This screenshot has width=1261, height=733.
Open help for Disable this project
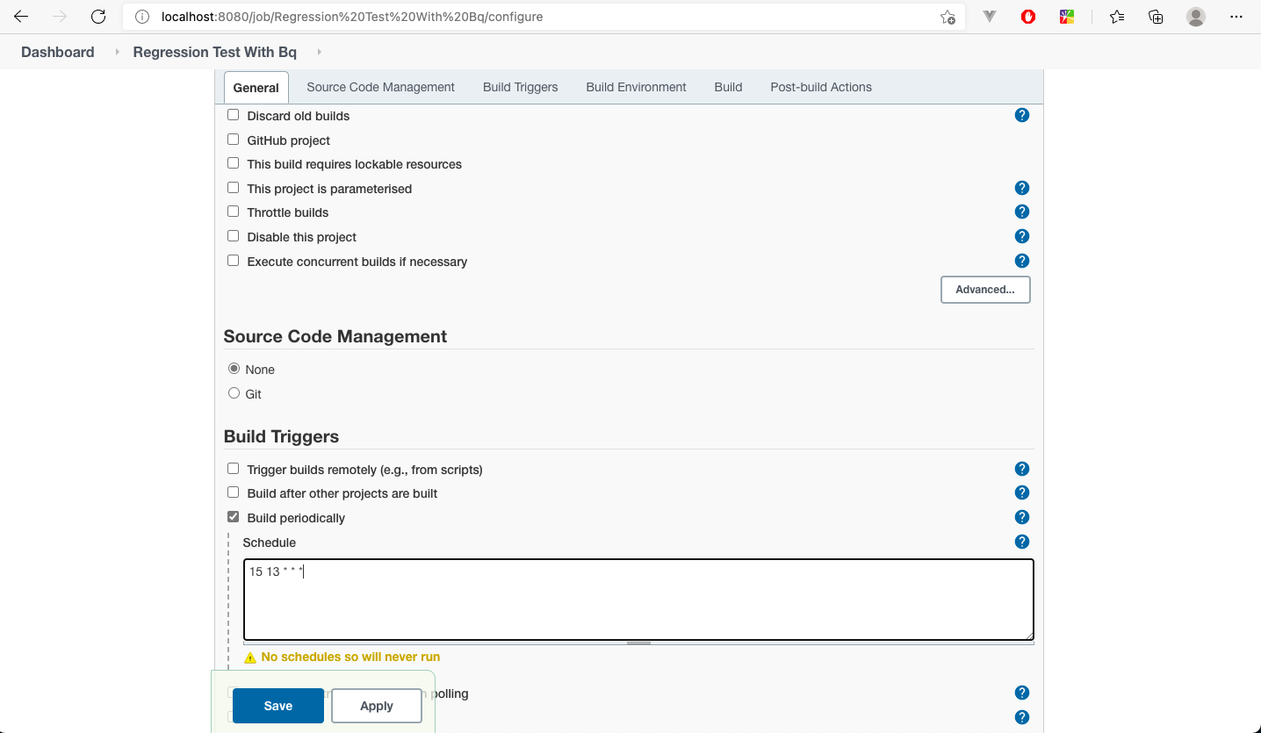click(x=1022, y=236)
